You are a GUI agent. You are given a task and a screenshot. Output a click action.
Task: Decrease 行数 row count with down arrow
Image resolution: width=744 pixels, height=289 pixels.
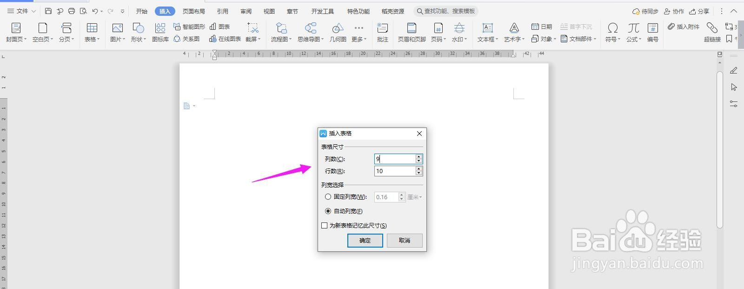(x=419, y=173)
